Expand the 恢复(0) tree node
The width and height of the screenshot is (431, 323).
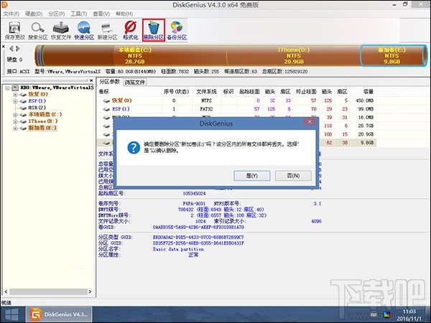pos(15,95)
